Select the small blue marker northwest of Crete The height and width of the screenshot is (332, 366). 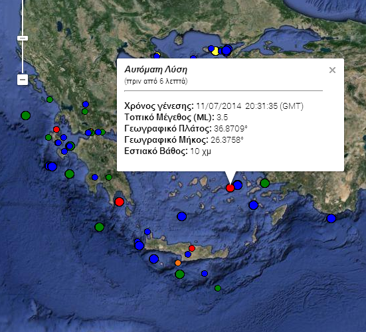point(147,232)
